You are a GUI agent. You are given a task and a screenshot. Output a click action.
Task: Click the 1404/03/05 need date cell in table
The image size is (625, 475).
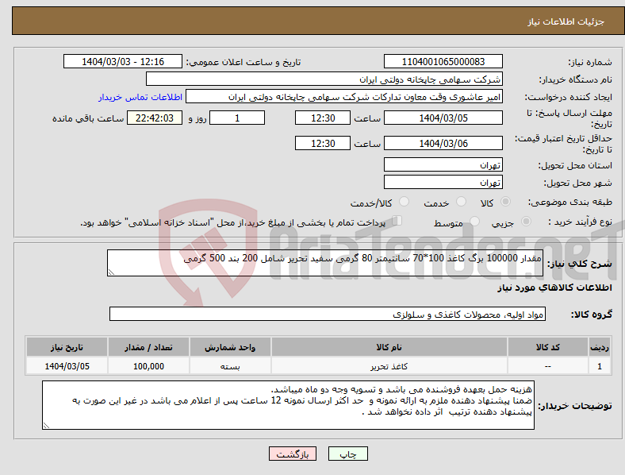(67, 366)
